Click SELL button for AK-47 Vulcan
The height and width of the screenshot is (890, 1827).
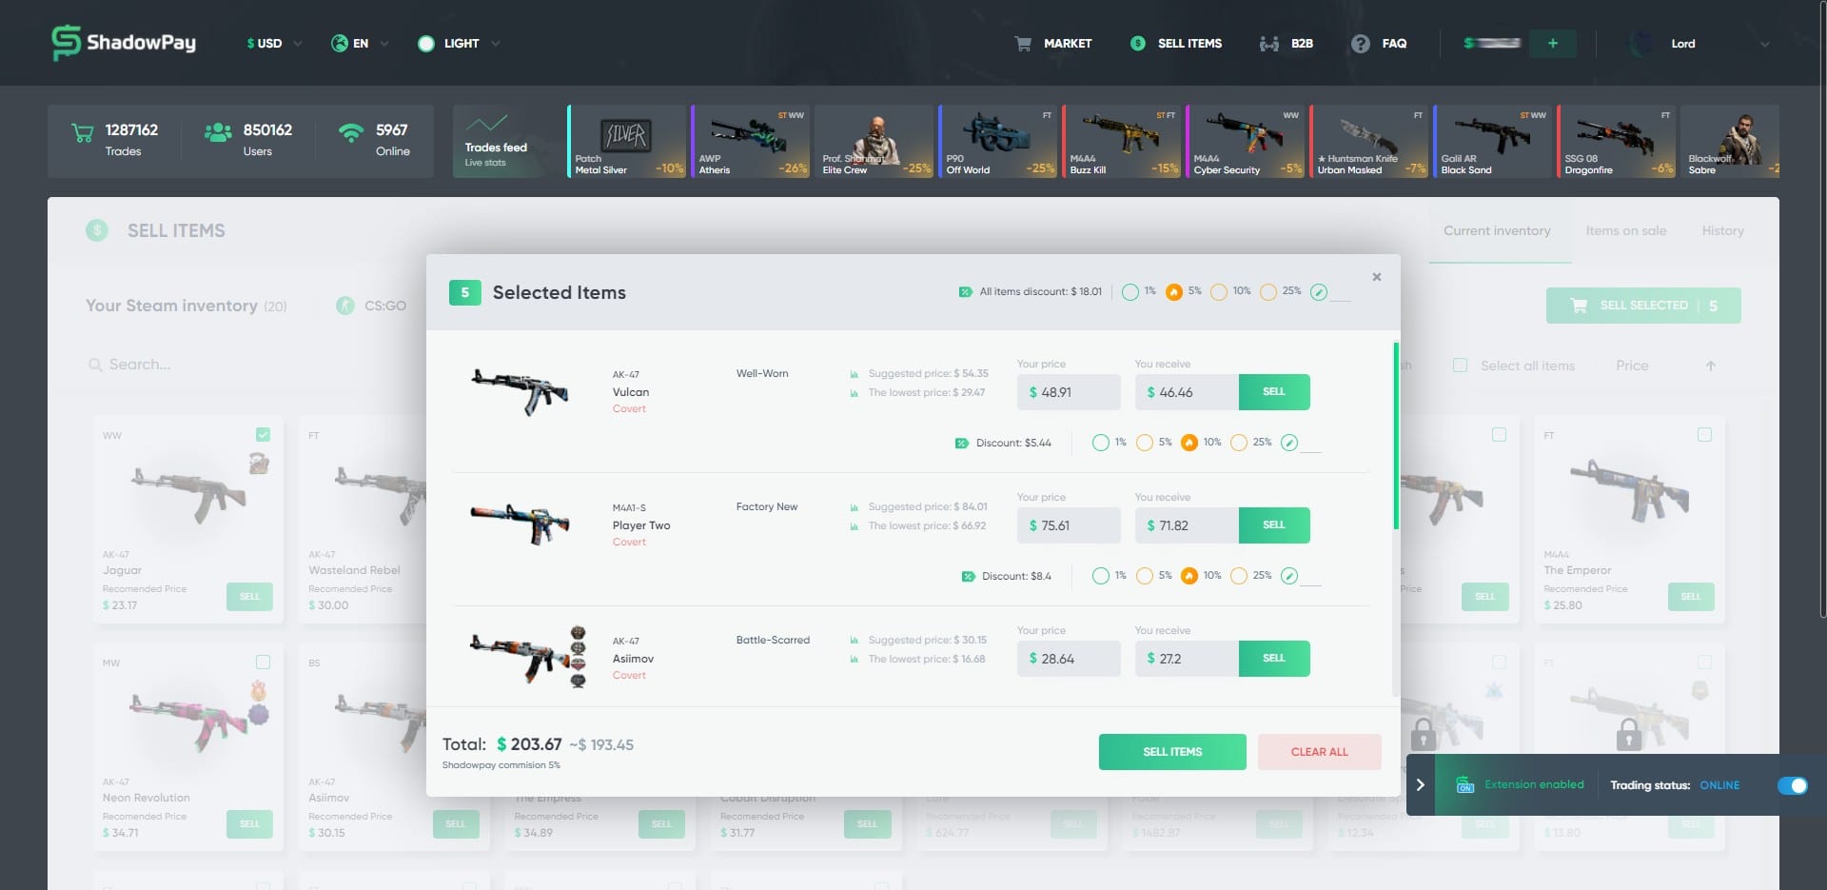(x=1274, y=392)
